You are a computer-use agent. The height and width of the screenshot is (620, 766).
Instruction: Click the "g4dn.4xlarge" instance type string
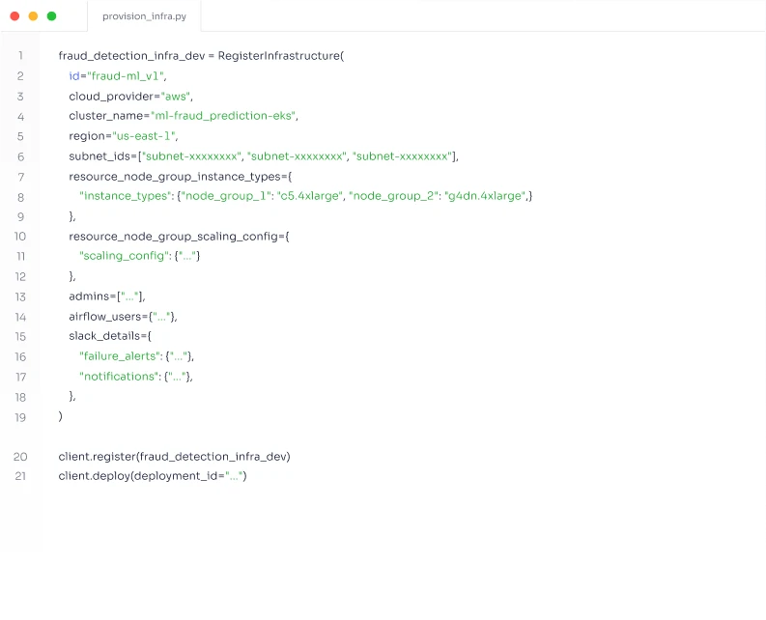tap(485, 196)
